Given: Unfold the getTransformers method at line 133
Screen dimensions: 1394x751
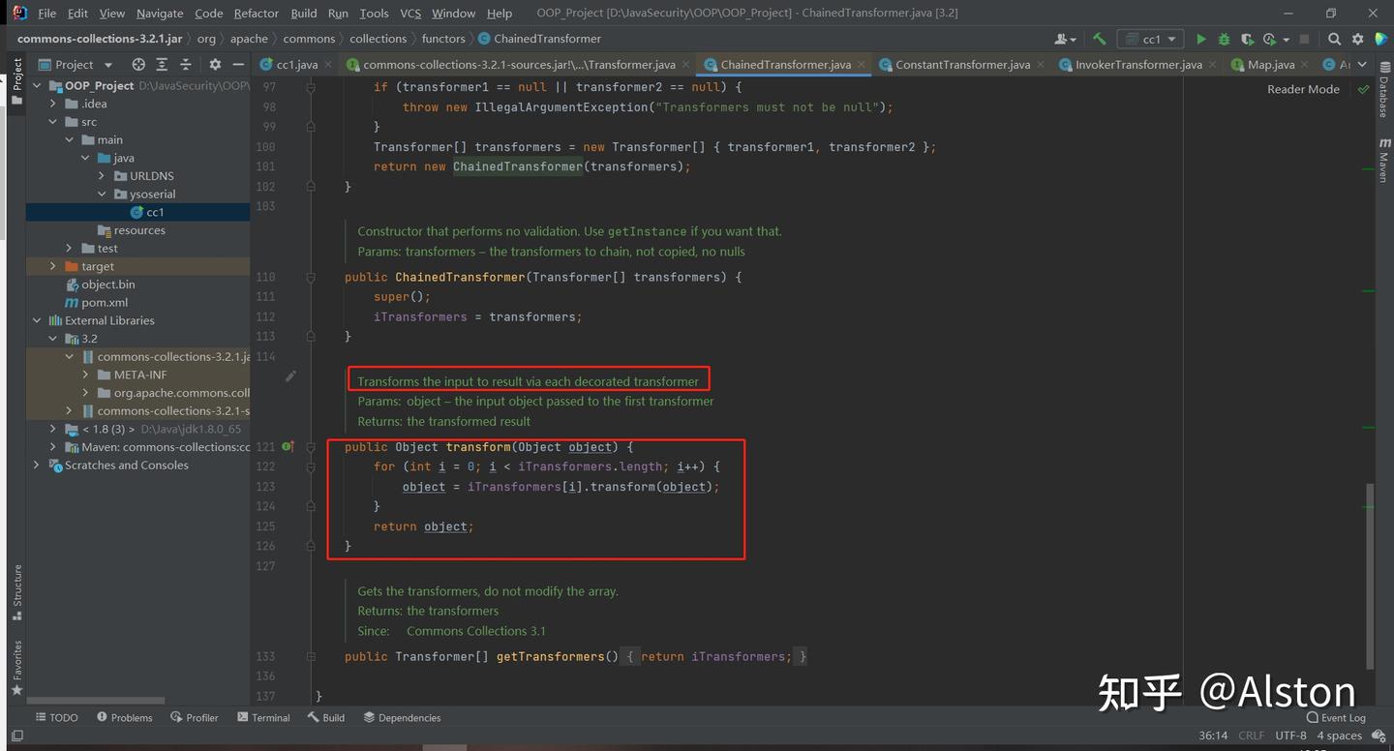Looking at the screenshot, I should 311,656.
